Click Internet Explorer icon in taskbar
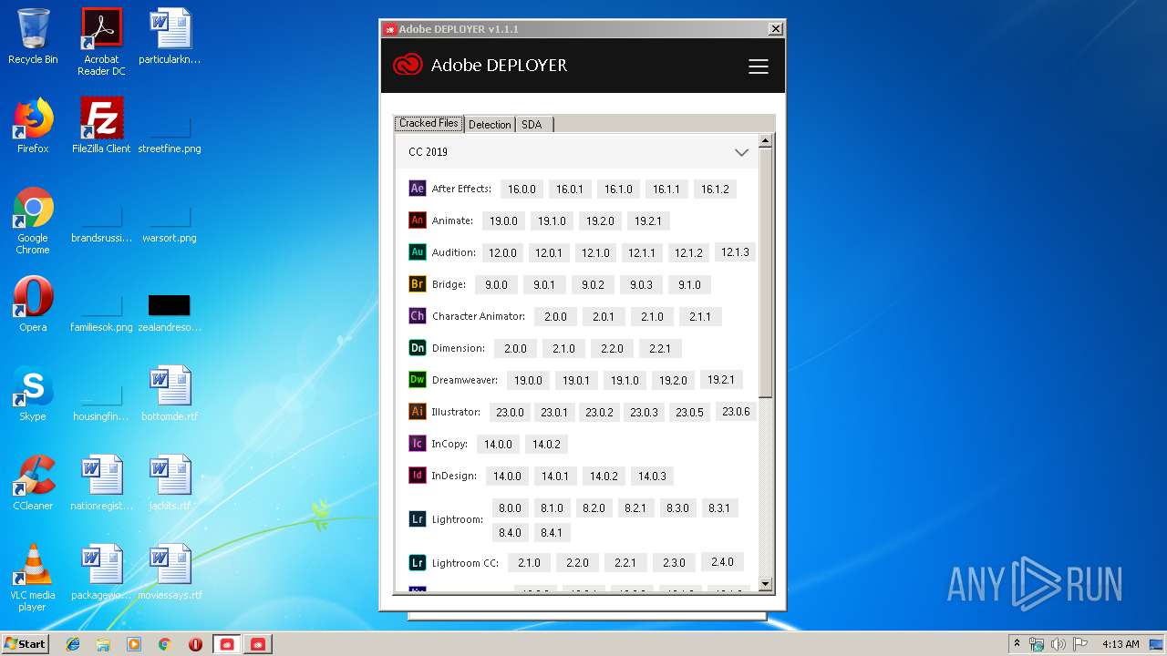 pos(73,644)
